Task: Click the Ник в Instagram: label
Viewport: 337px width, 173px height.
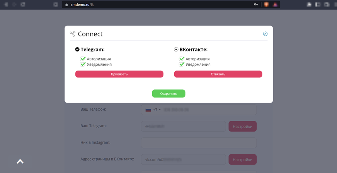Action: pyautogui.click(x=95, y=142)
